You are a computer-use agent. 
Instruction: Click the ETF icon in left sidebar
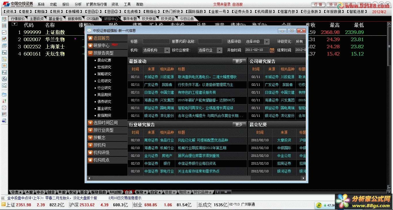[x=4, y=114]
